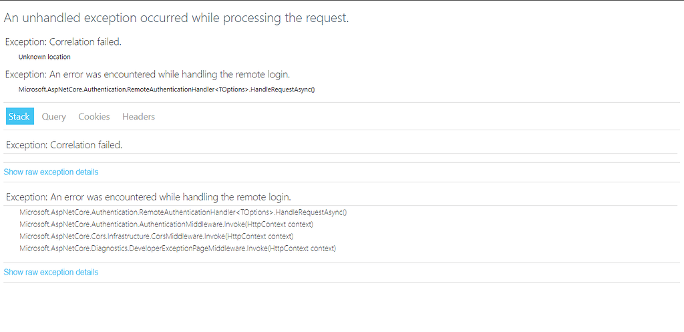Click '(HttpContext context)' in the CorsMiddleware frame
This screenshot has width=684, height=332.
pos(259,236)
